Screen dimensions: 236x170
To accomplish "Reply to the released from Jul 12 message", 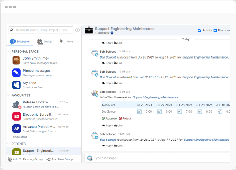I will click(x=107, y=83).
